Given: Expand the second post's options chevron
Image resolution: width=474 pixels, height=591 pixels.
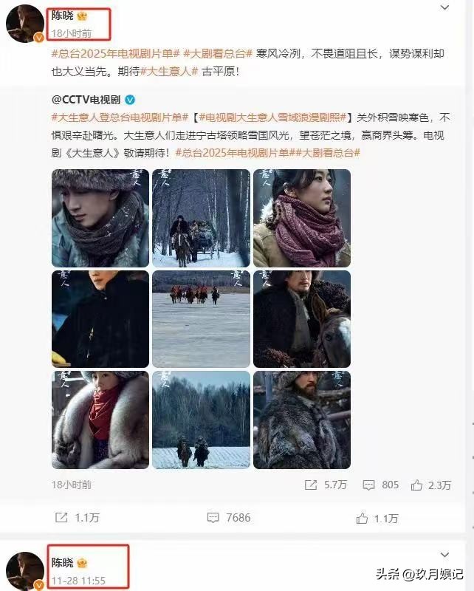Looking at the screenshot, I should [444, 555].
